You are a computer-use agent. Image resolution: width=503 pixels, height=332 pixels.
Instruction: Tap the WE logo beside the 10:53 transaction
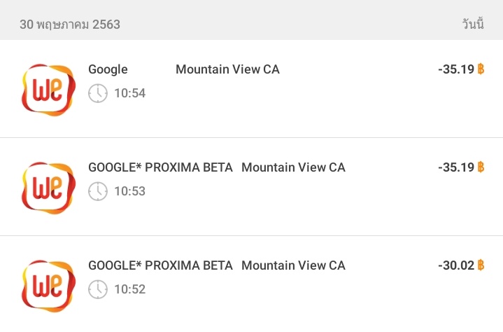click(x=48, y=188)
